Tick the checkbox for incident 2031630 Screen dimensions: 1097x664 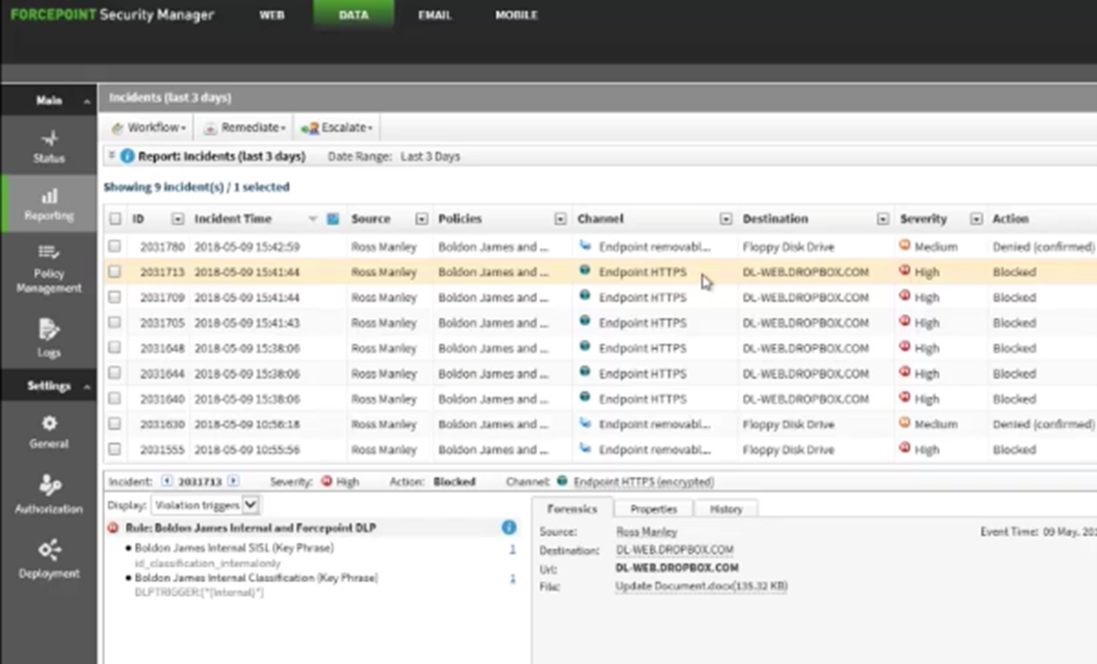click(x=115, y=424)
